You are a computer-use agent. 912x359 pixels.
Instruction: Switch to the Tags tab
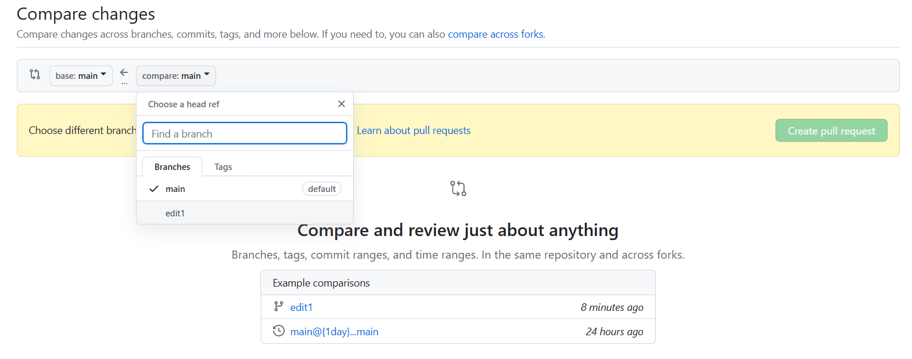coord(223,167)
